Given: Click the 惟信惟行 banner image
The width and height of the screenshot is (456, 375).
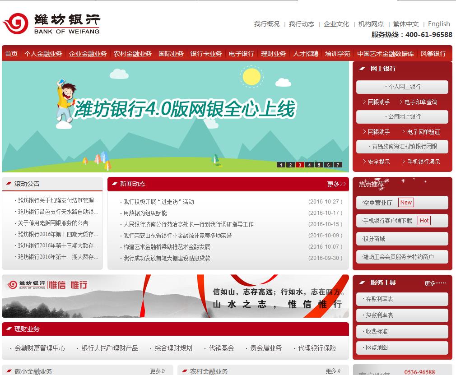Looking at the screenshot, I should pos(175,296).
